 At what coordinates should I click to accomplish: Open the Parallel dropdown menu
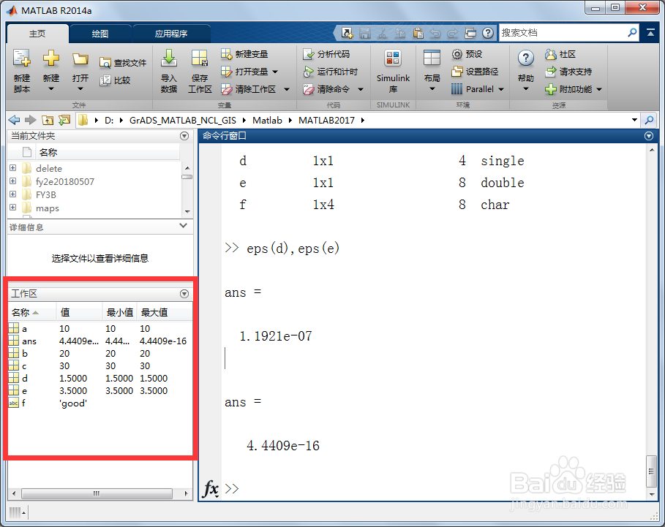[501, 89]
